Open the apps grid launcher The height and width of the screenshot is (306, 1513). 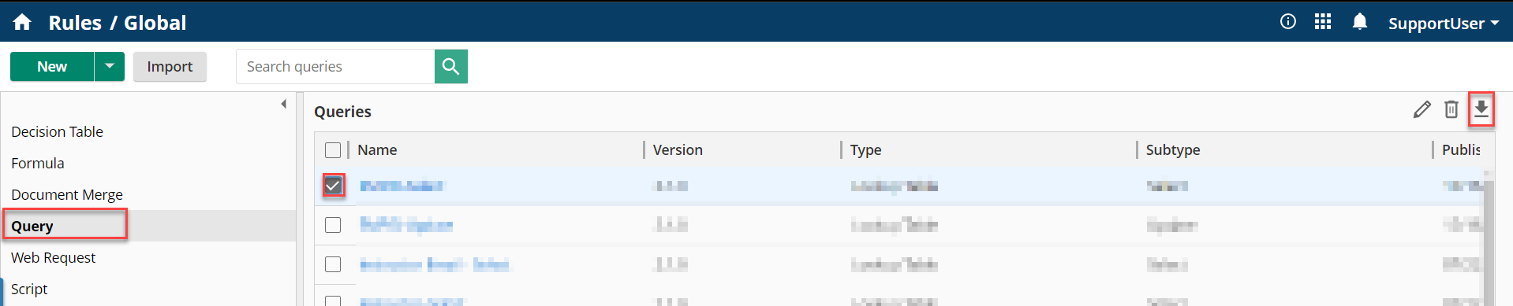coord(1323,21)
